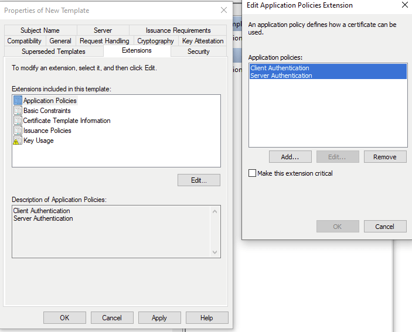Enable Make this extension critical checkbox

[253, 173]
